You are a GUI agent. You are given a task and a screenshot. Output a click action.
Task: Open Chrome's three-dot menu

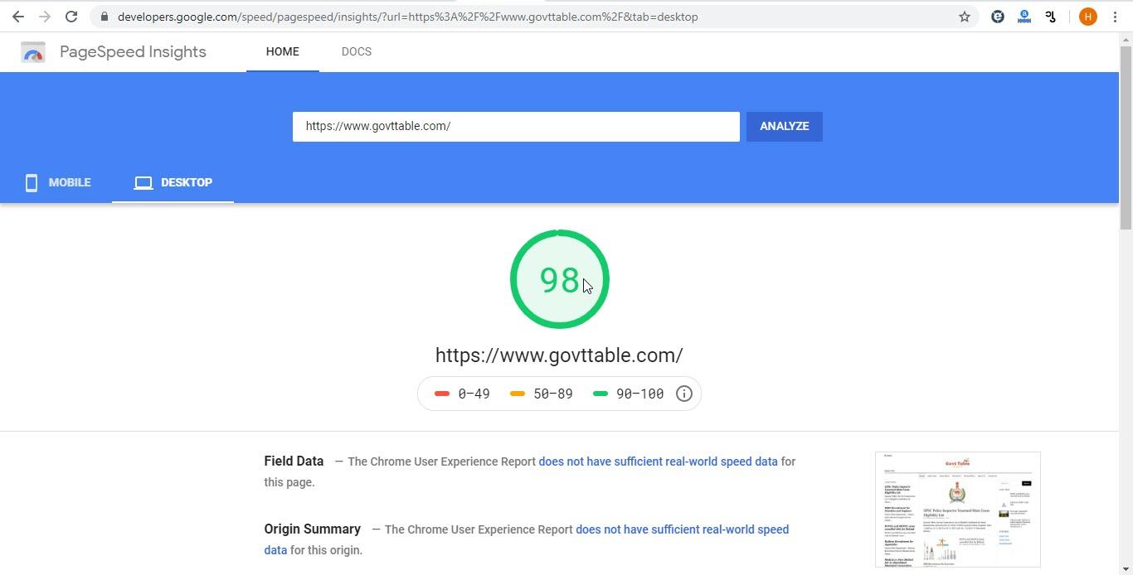click(x=1115, y=16)
